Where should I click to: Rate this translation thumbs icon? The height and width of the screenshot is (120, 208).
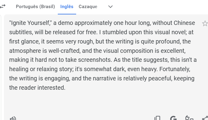[x=189, y=118]
